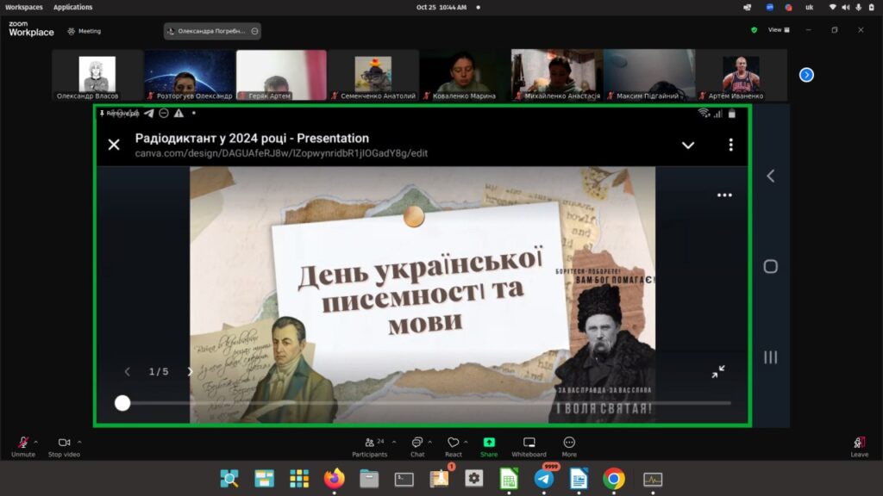This screenshot has width=883, height=496.
Task: Tap the phone home navigation button
Action: pyautogui.click(x=770, y=267)
